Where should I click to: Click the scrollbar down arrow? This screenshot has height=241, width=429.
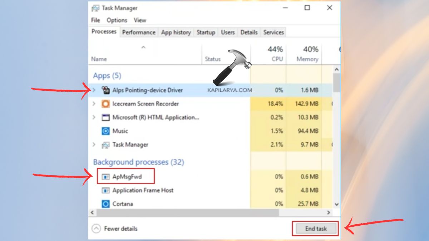[336, 204]
